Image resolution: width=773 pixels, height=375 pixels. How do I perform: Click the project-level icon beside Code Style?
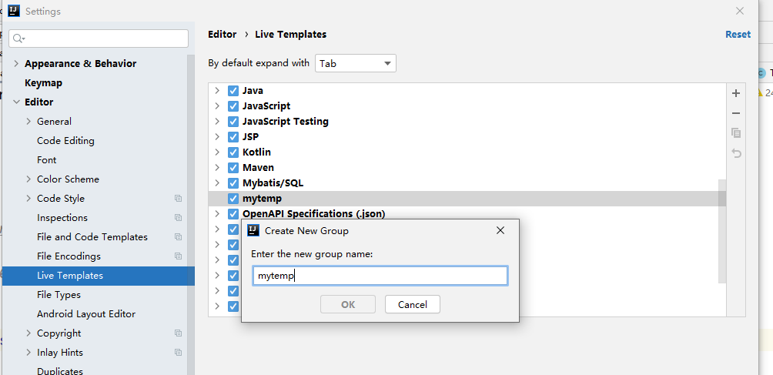tap(179, 199)
